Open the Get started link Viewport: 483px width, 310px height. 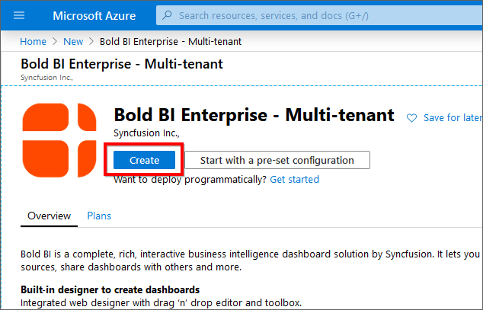pos(294,180)
